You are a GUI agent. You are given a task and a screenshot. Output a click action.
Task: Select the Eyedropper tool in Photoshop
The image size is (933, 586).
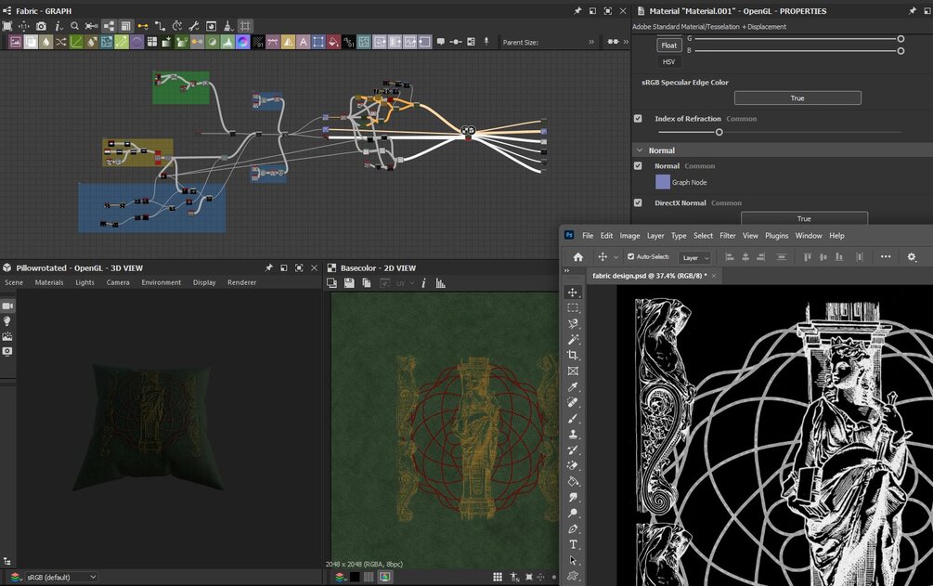tap(573, 386)
